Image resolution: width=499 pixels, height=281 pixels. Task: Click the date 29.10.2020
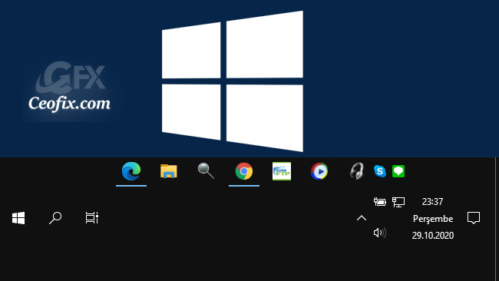(433, 236)
